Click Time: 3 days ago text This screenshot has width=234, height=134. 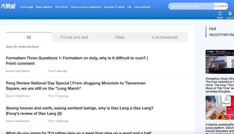[x=57, y=71]
